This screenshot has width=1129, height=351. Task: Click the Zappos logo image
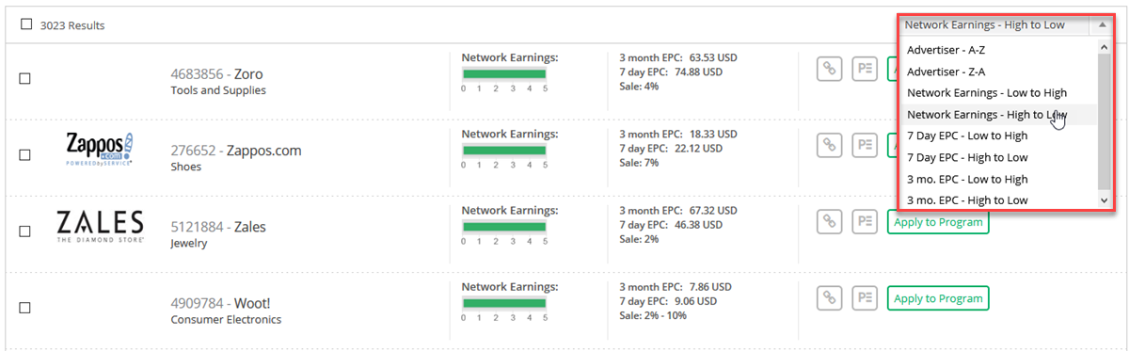[99, 150]
